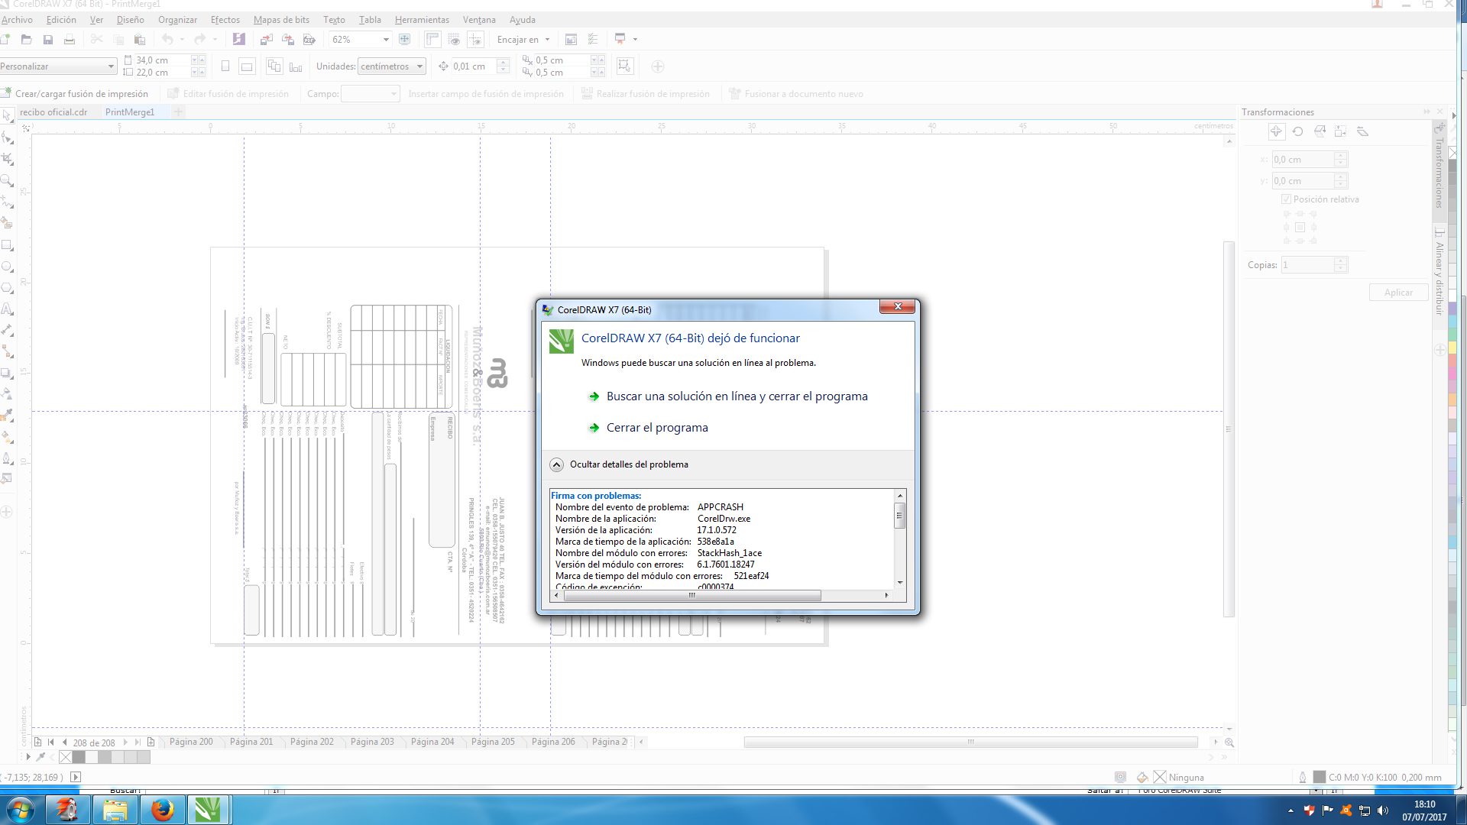Select the Ellipse tool in toolbox
This screenshot has width=1467, height=825.
coord(7,267)
